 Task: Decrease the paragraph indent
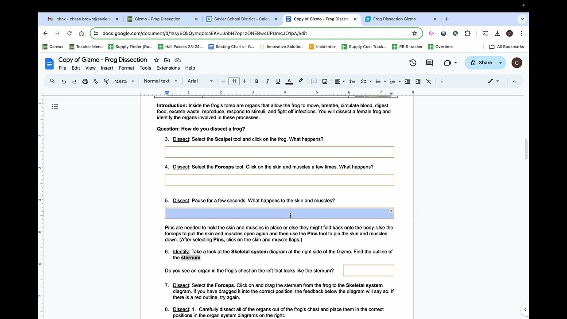tap(408, 81)
